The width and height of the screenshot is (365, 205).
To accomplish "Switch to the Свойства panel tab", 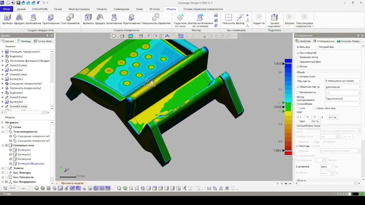I will pos(303,41).
